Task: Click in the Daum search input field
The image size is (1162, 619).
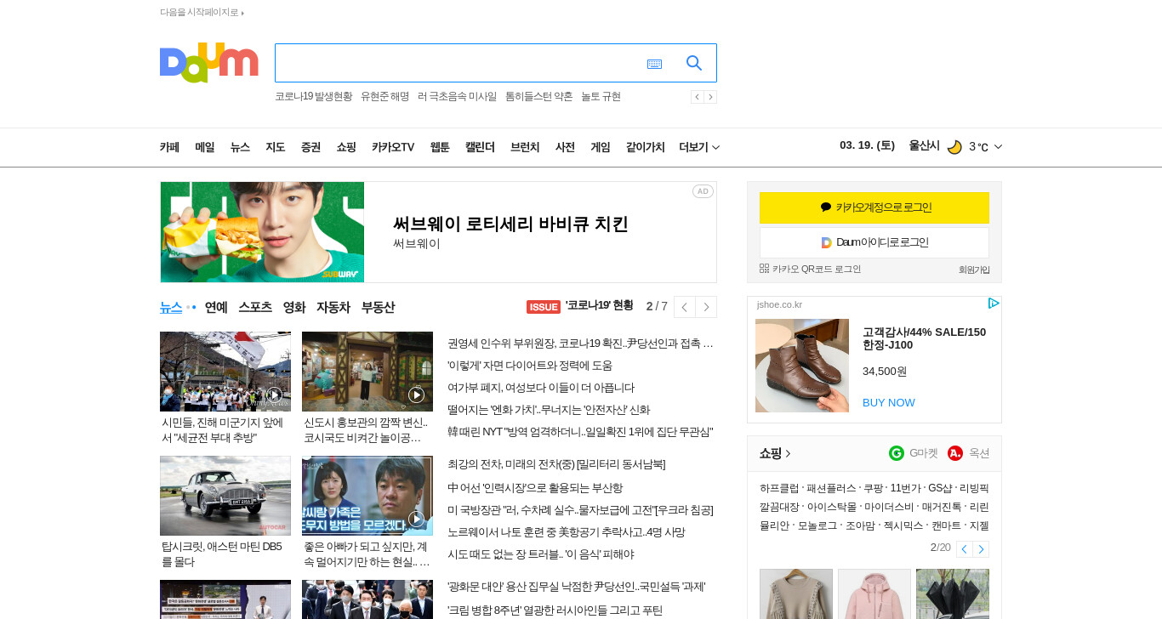Action: [459, 63]
